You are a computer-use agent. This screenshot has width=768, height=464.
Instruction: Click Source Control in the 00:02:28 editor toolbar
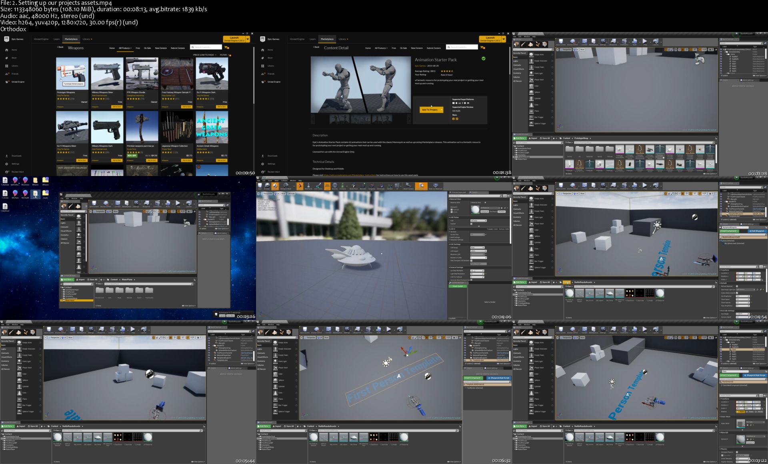pos(572,42)
